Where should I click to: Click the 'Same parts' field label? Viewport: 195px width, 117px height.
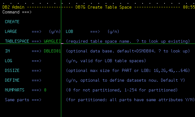(17, 100)
